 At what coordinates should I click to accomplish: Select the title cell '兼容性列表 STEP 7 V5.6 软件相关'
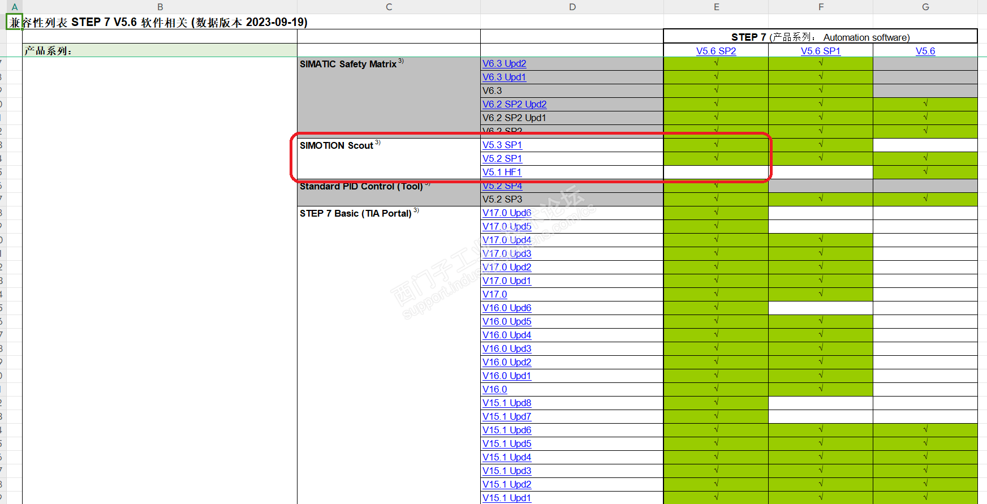(x=159, y=22)
